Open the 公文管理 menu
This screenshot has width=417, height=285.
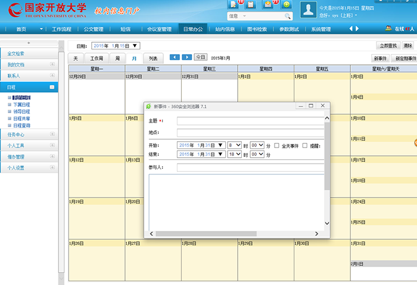click(94, 29)
